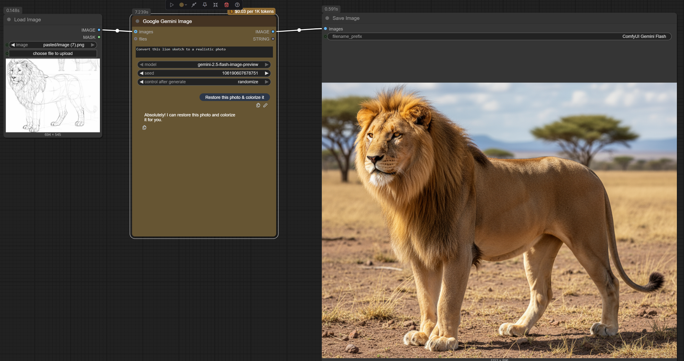Click the filename_prefix field showing ComfyUI Gemini Flash
This screenshot has width=684, height=361.
point(499,37)
